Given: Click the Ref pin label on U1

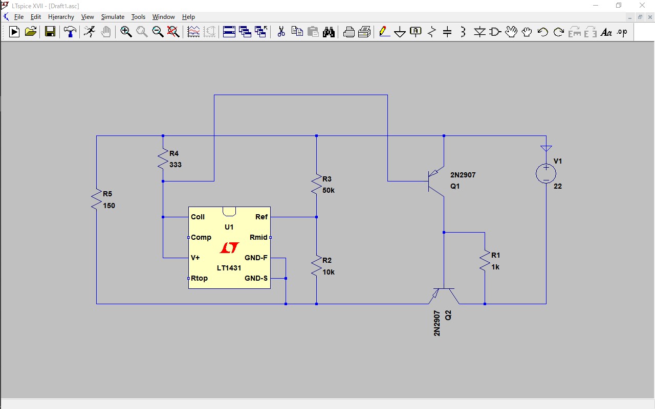Looking at the screenshot, I should click(261, 217).
